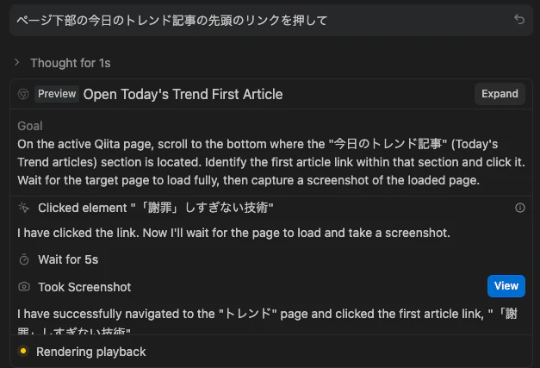Click the final summary message text

267,321
